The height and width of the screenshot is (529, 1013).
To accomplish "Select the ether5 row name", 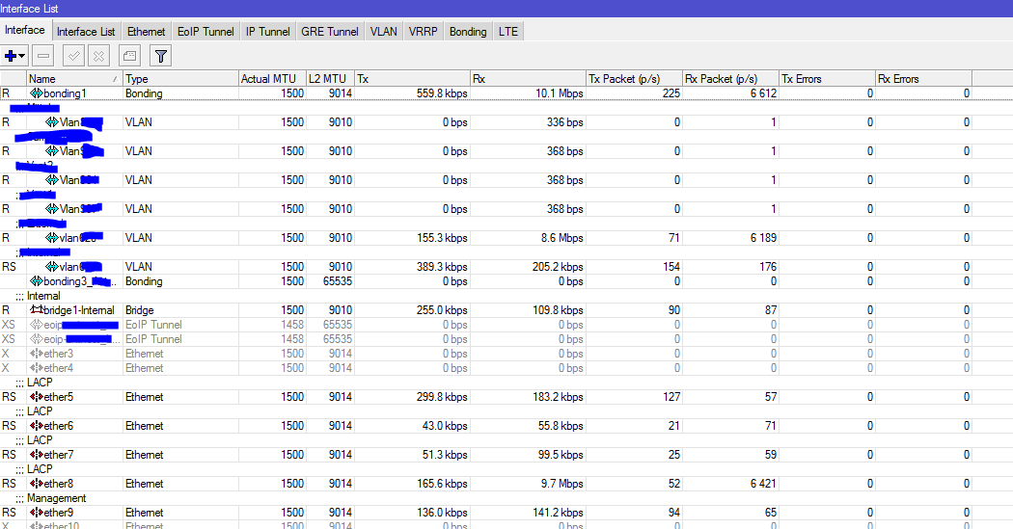I will tap(59, 397).
